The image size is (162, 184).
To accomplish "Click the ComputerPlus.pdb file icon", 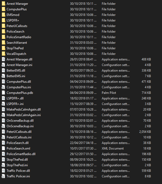I will point(3,93).
